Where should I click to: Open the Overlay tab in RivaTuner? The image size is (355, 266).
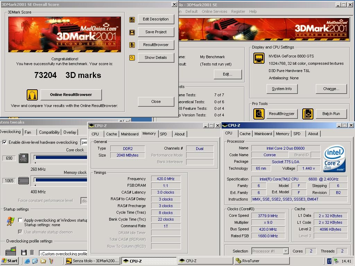click(70, 132)
